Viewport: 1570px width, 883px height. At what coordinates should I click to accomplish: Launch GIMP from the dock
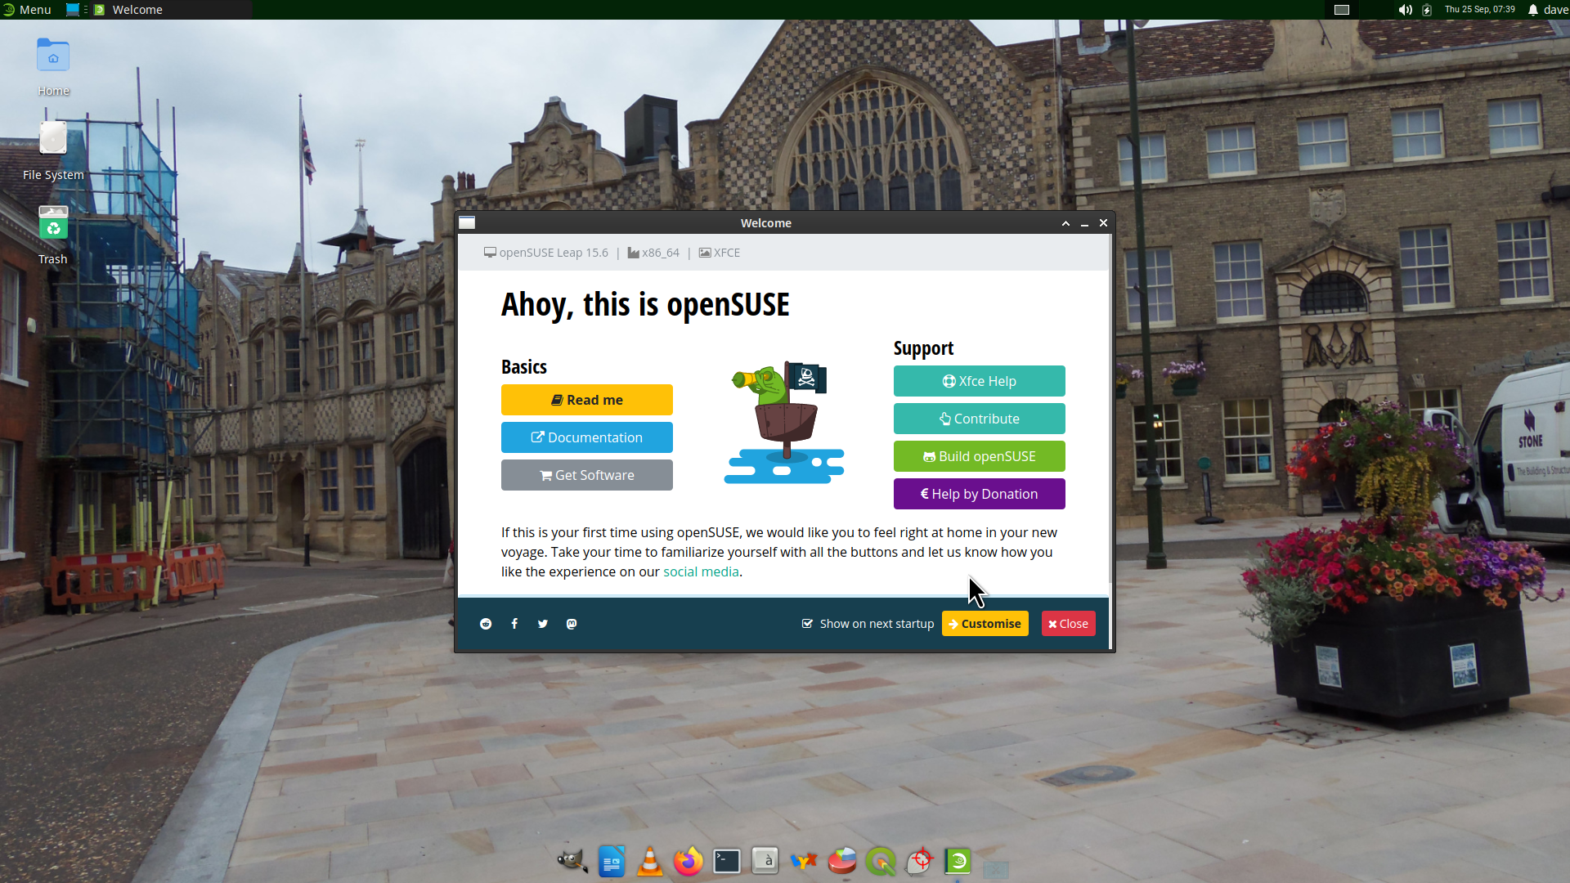(x=572, y=861)
